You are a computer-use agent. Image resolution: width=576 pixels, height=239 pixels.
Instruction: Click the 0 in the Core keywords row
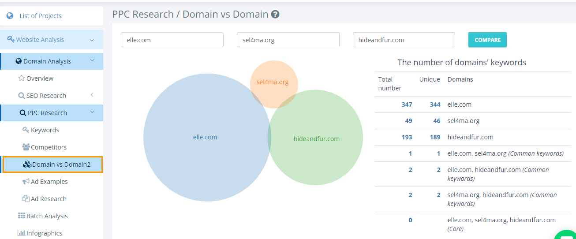click(x=410, y=220)
